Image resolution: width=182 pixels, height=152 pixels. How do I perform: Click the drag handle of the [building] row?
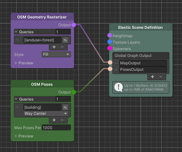(17, 107)
